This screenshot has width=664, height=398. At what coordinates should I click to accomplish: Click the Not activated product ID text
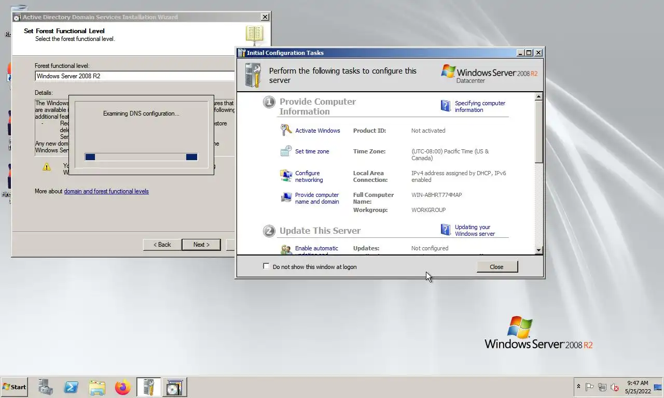(428, 131)
